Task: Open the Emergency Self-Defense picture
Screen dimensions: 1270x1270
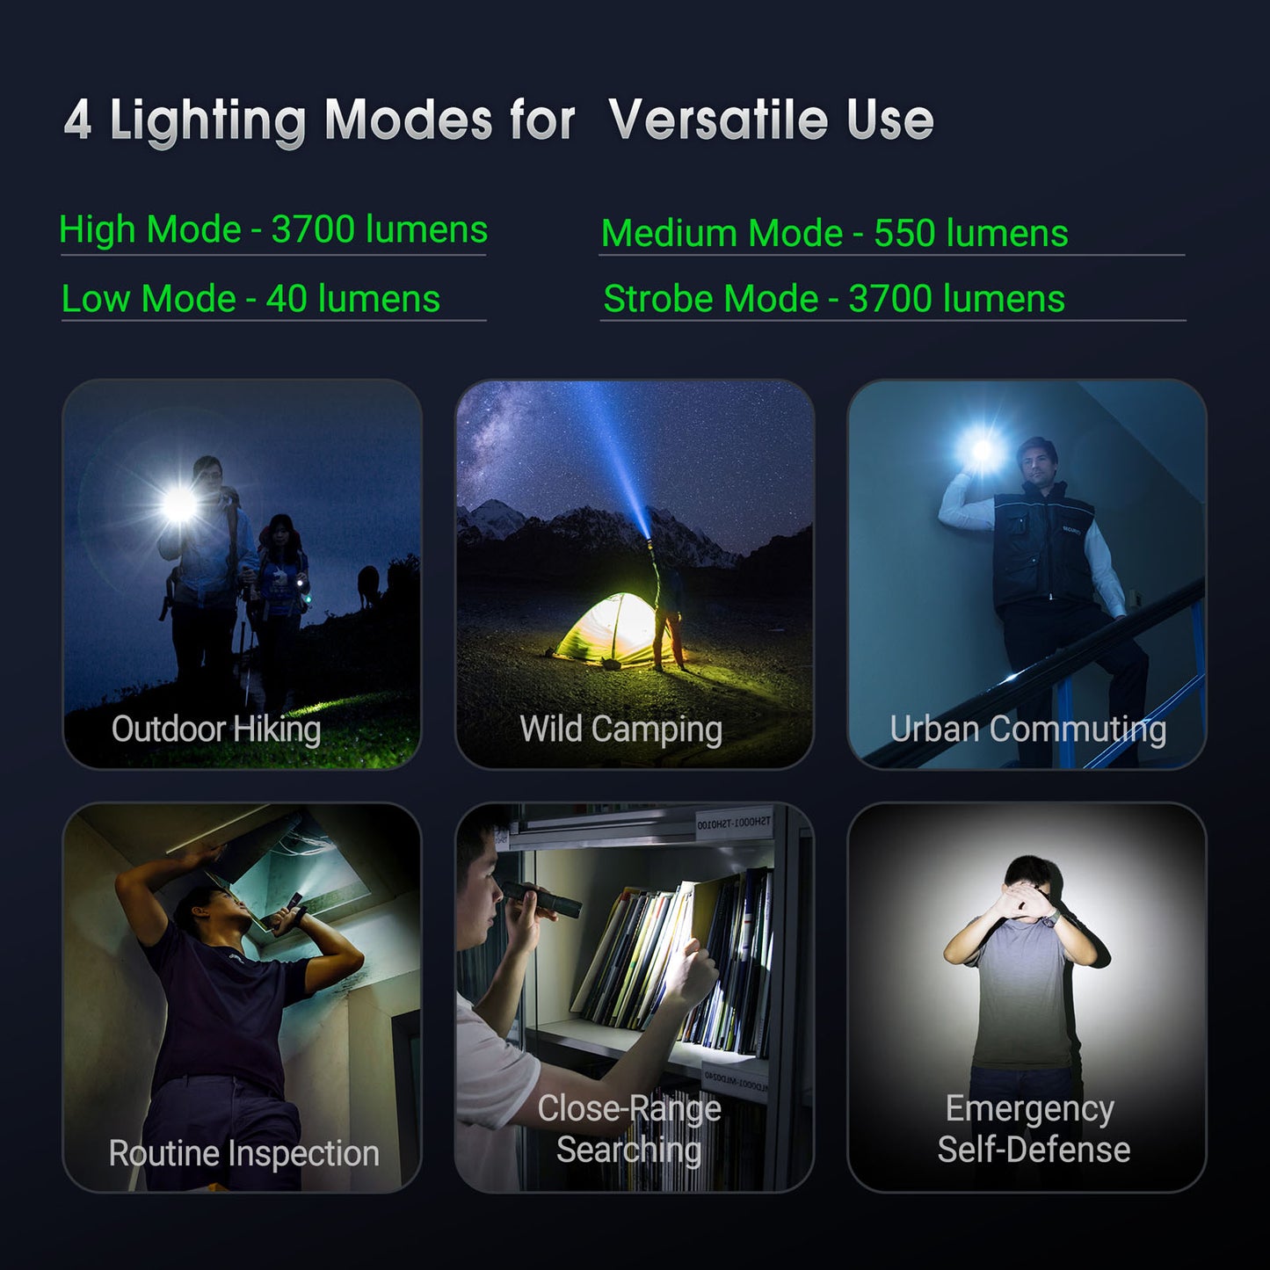Action: [x=1027, y=998]
